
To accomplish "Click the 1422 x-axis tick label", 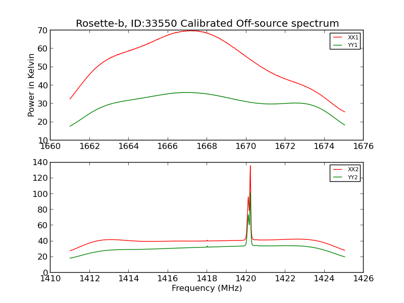I will [x=285, y=279].
